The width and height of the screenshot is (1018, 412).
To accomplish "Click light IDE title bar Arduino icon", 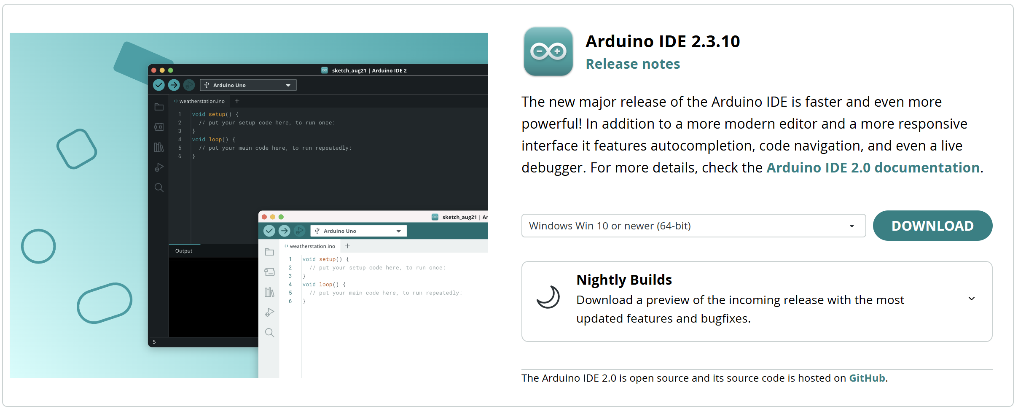I will [x=435, y=217].
